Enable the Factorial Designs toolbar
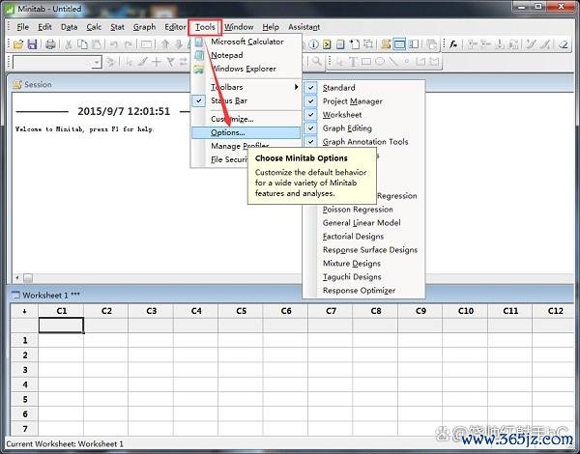 pos(353,237)
